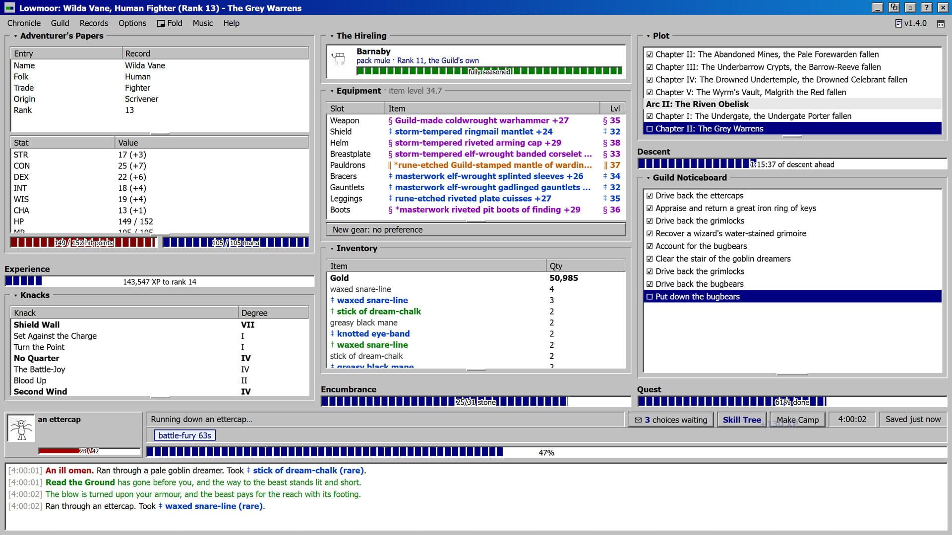Click the Knack column header
The width and height of the screenshot is (952, 535).
pos(124,313)
